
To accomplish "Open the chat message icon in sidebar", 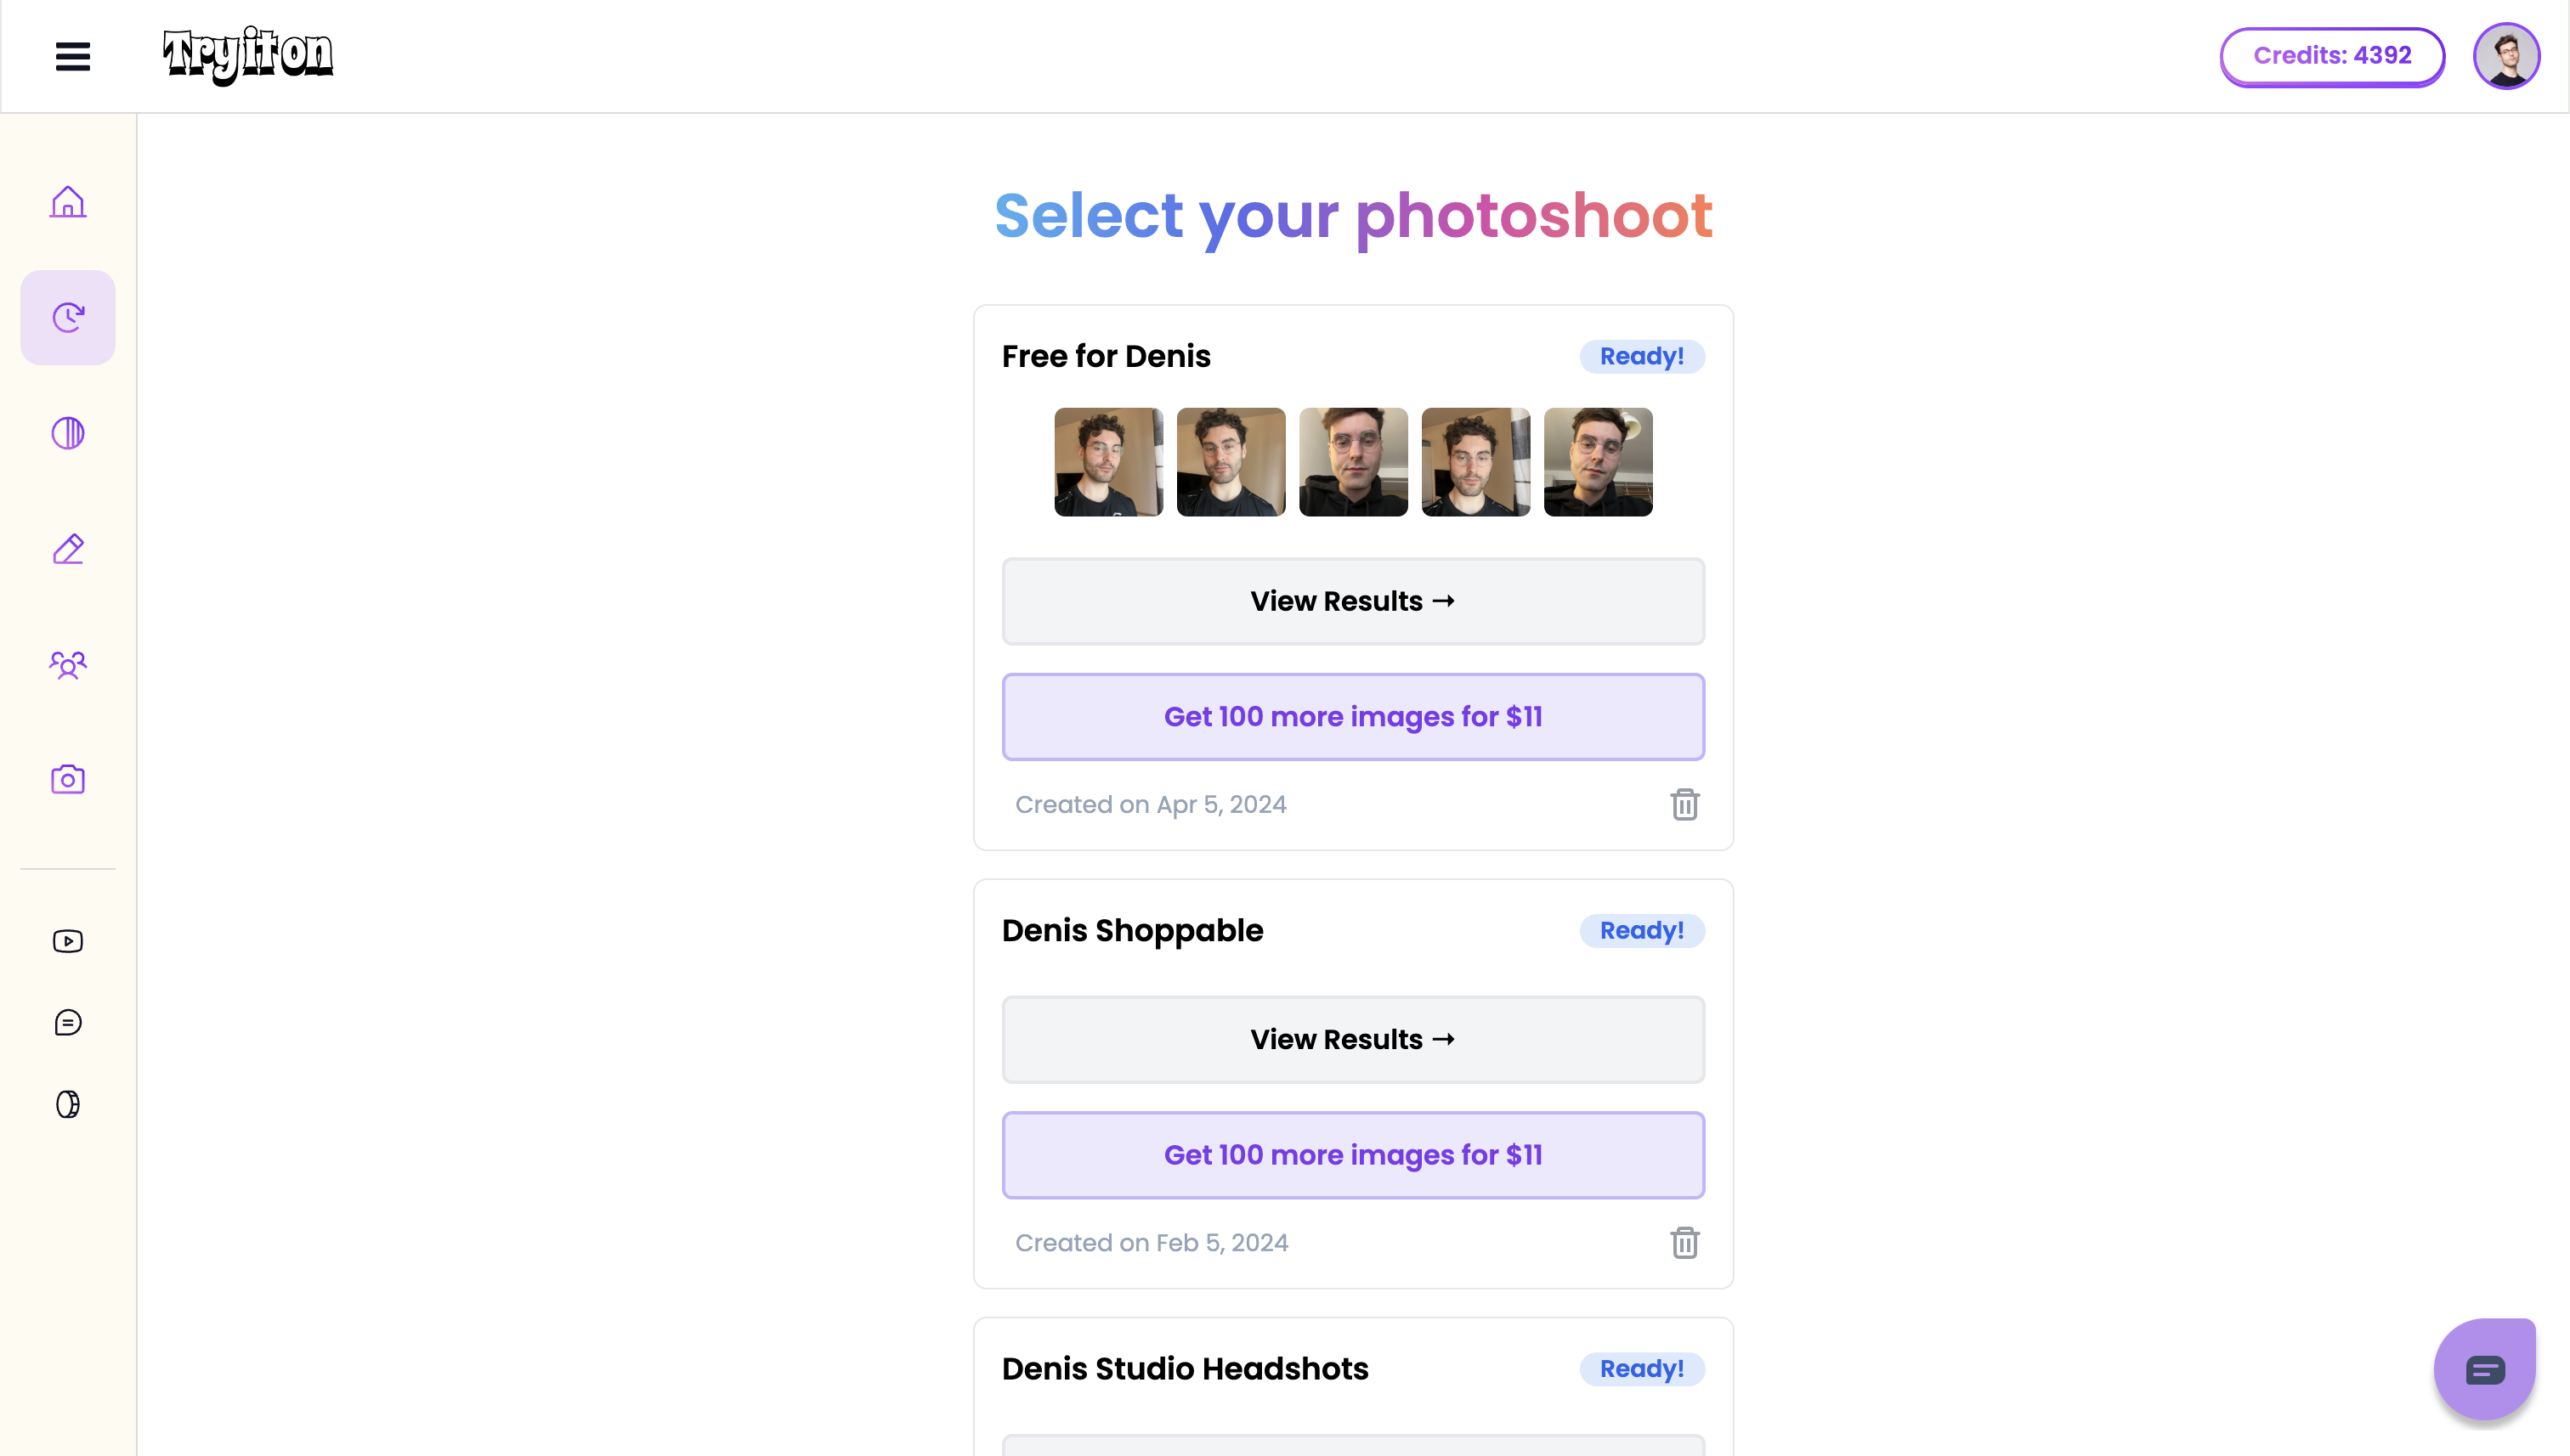I will pos(68,1022).
